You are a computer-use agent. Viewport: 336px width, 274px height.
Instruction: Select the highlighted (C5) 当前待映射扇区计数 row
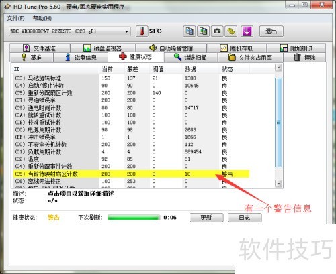click(x=131, y=174)
